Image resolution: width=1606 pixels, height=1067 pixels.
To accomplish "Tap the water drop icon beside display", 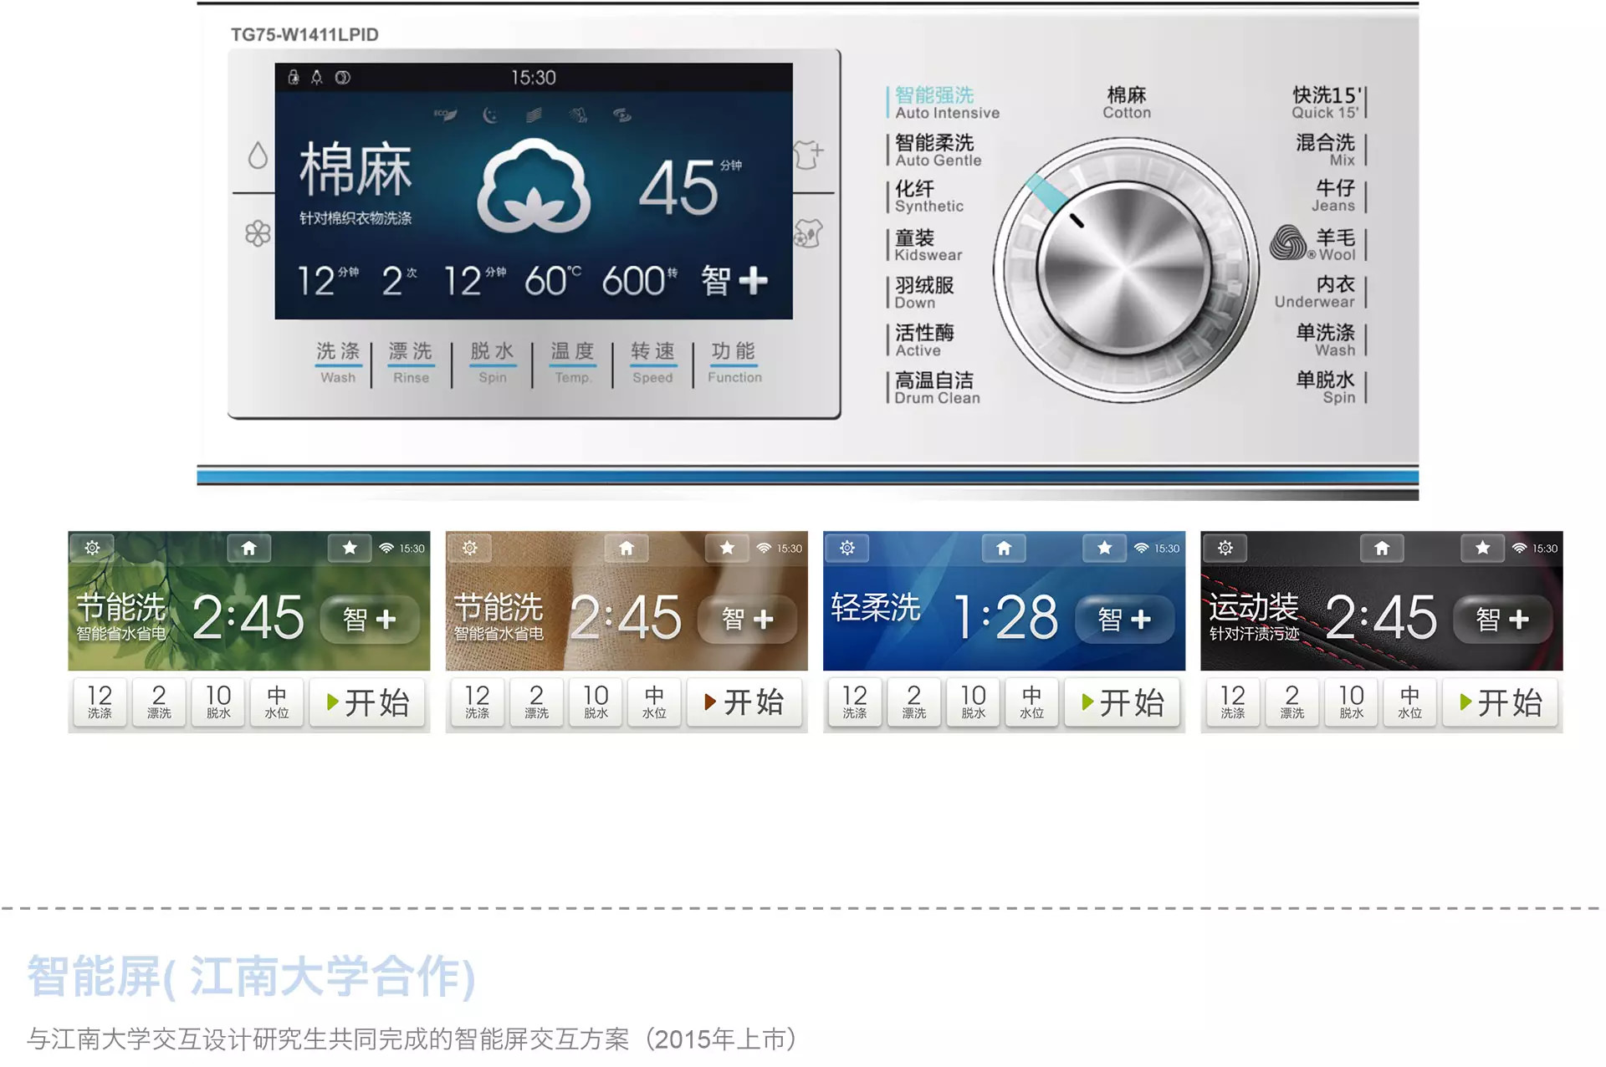I will click(x=258, y=156).
